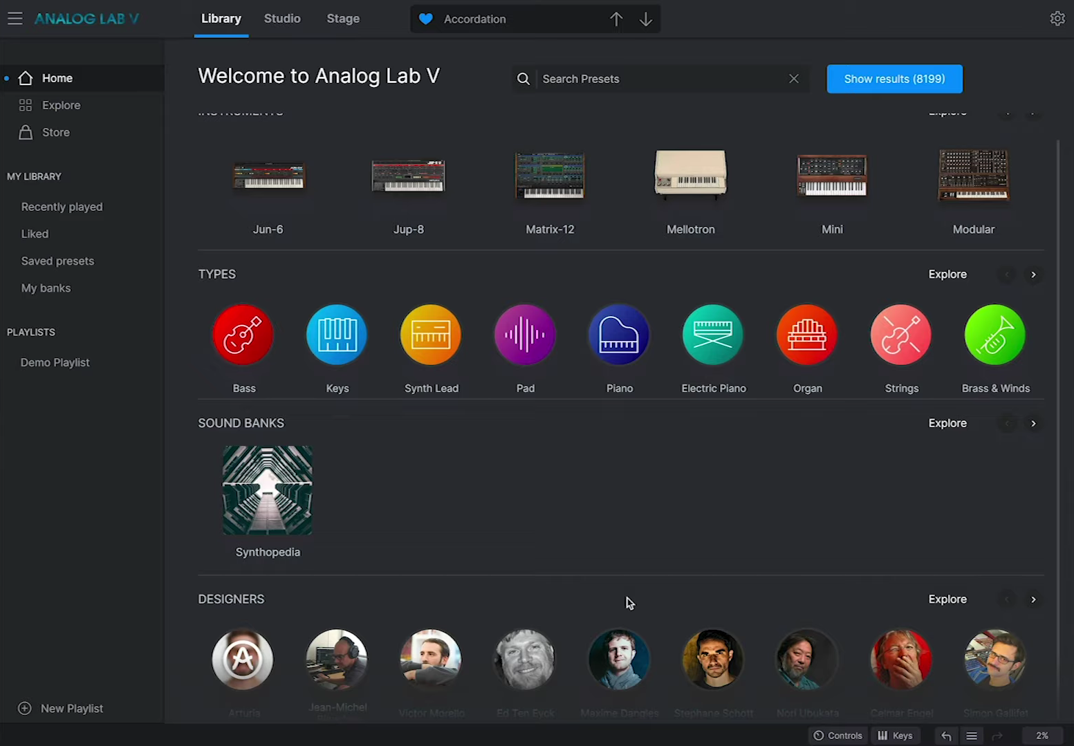Open Saved presets list
The image size is (1074, 746).
(57, 261)
